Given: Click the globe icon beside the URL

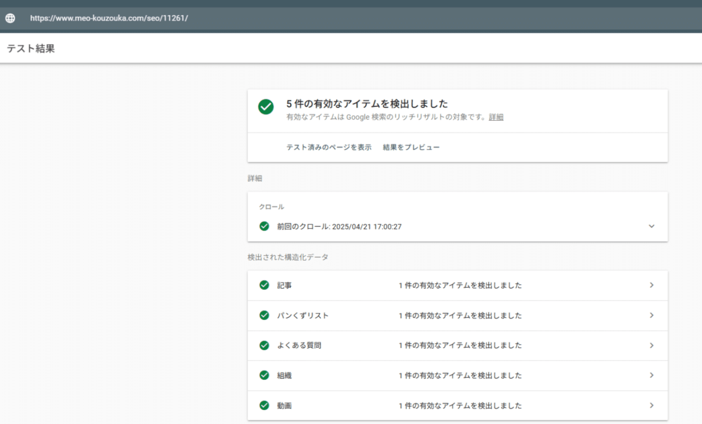Looking at the screenshot, I should click(x=10, y=18).
